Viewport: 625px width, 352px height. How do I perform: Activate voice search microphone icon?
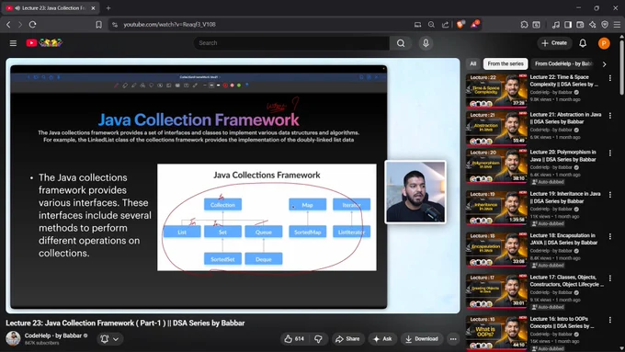click(x=426, y=43)
